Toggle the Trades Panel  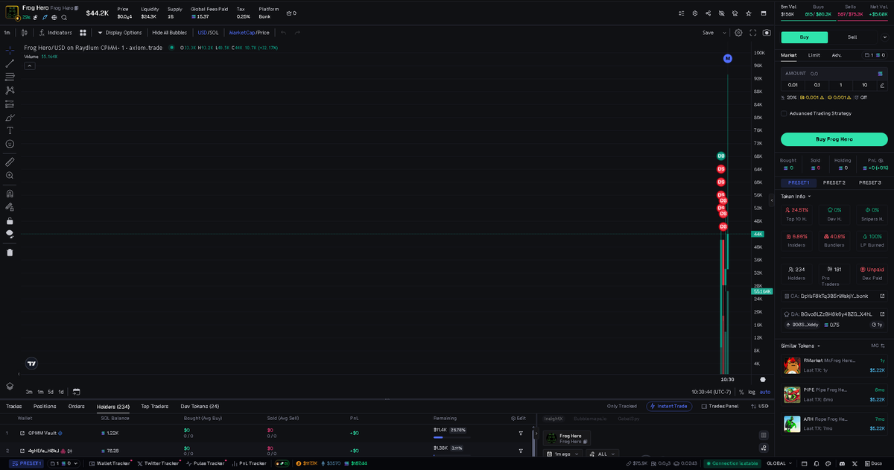pos(720,406)
